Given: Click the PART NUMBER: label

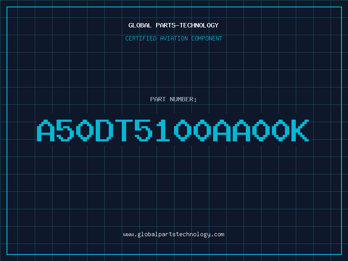Looking at the screenshot, I should (174, 99).
